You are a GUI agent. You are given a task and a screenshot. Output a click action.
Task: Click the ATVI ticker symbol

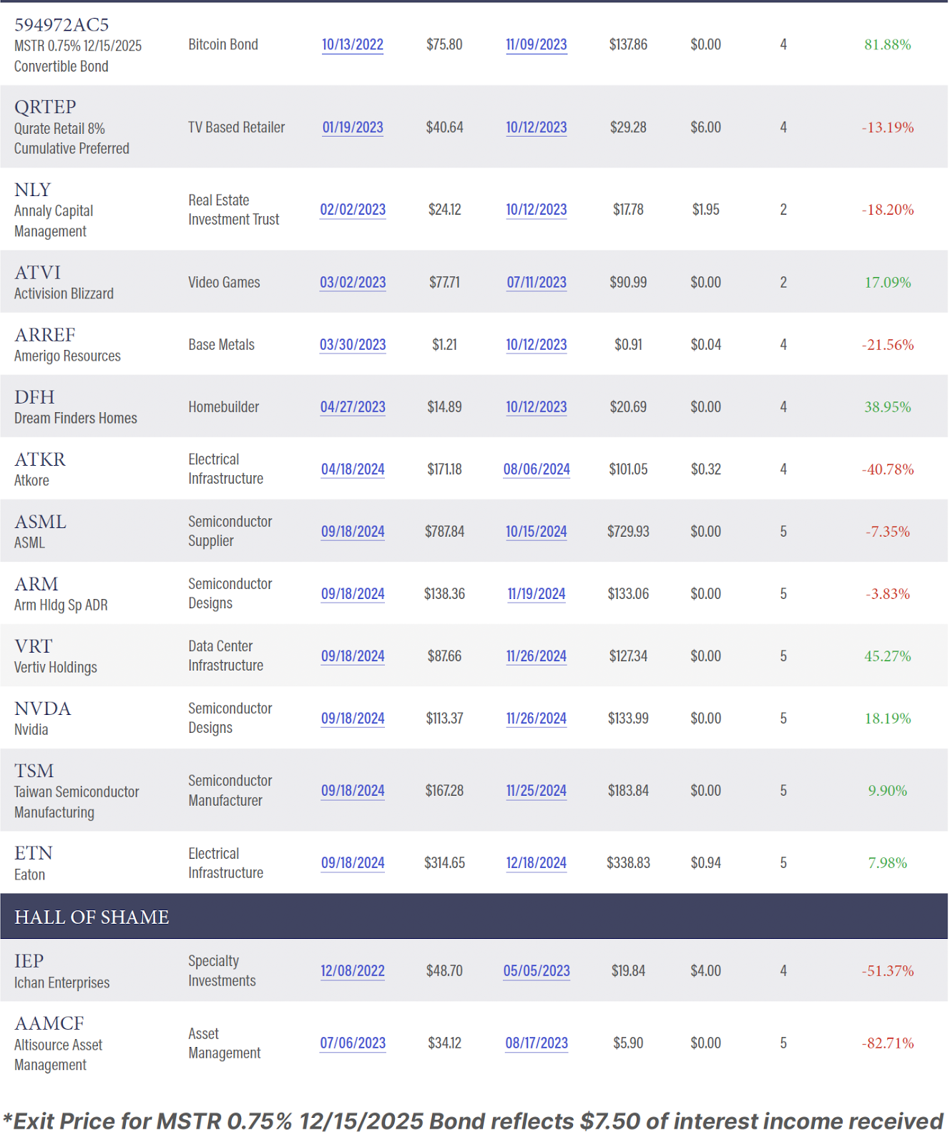pyautogui.click(x=38, y=273)
